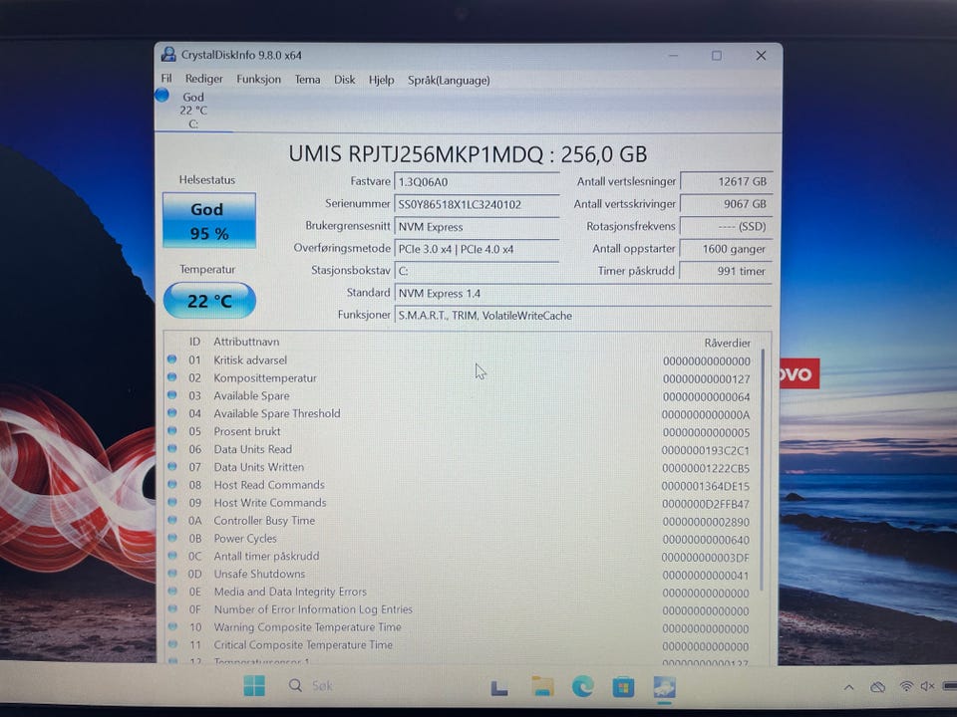
Task: Click the CrystalDiskInfo taskbar icon
Action: (664, 688)
